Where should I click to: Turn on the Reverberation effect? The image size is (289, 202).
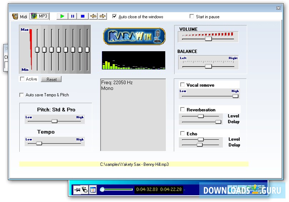183,110
